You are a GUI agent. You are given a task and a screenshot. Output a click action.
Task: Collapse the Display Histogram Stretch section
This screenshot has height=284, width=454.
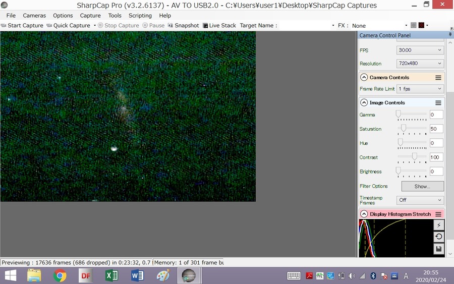pyautogui.click(x=364, y=214)
